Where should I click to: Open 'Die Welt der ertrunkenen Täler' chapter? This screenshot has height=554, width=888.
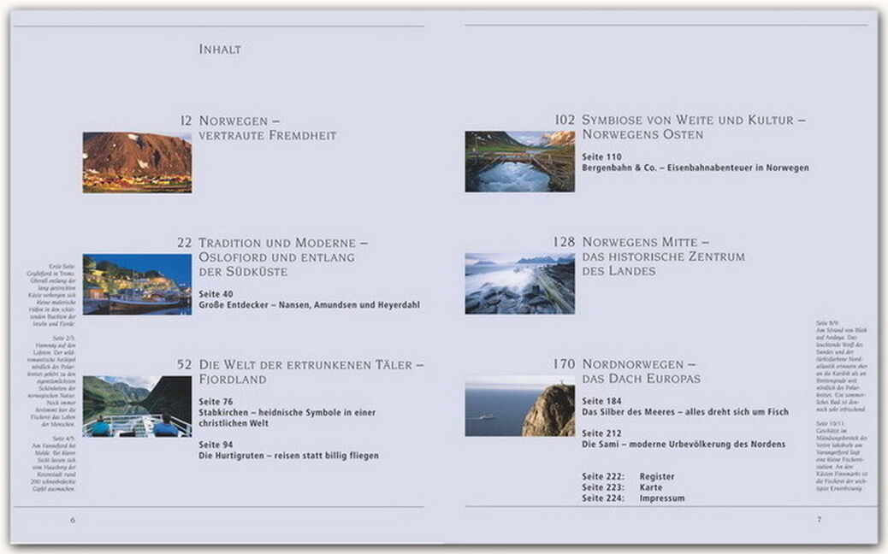tap(311, 371)
